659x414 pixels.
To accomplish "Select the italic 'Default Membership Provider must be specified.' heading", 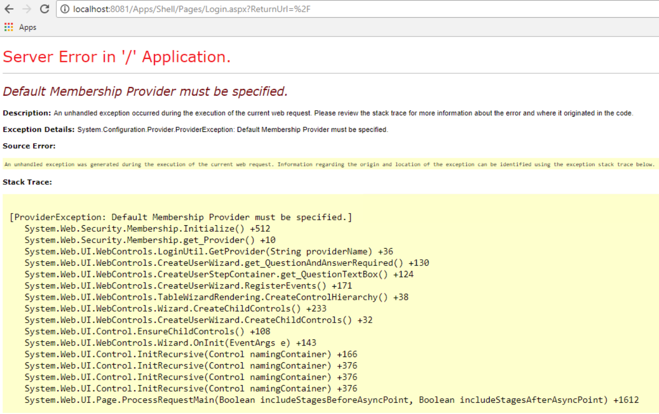I will pos(145,91).
